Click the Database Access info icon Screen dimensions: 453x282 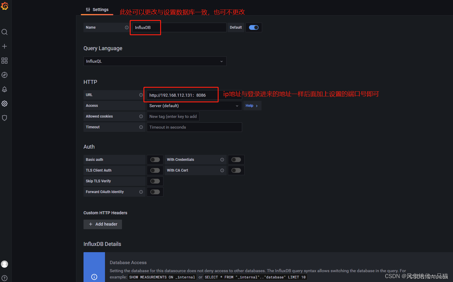[94, 277]
